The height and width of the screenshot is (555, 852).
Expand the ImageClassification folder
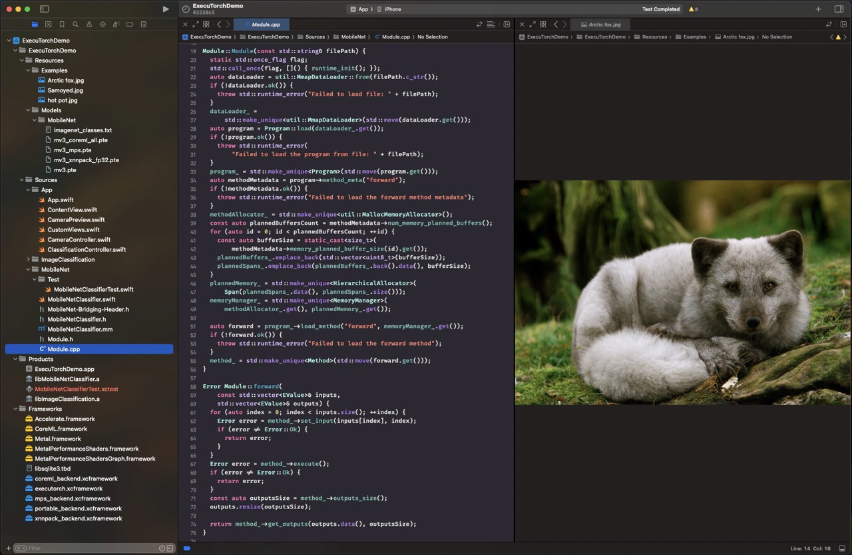28,259
